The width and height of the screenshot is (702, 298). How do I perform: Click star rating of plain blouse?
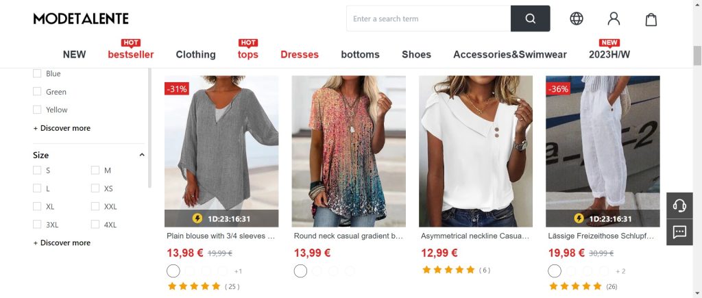(x=194, y=286)
